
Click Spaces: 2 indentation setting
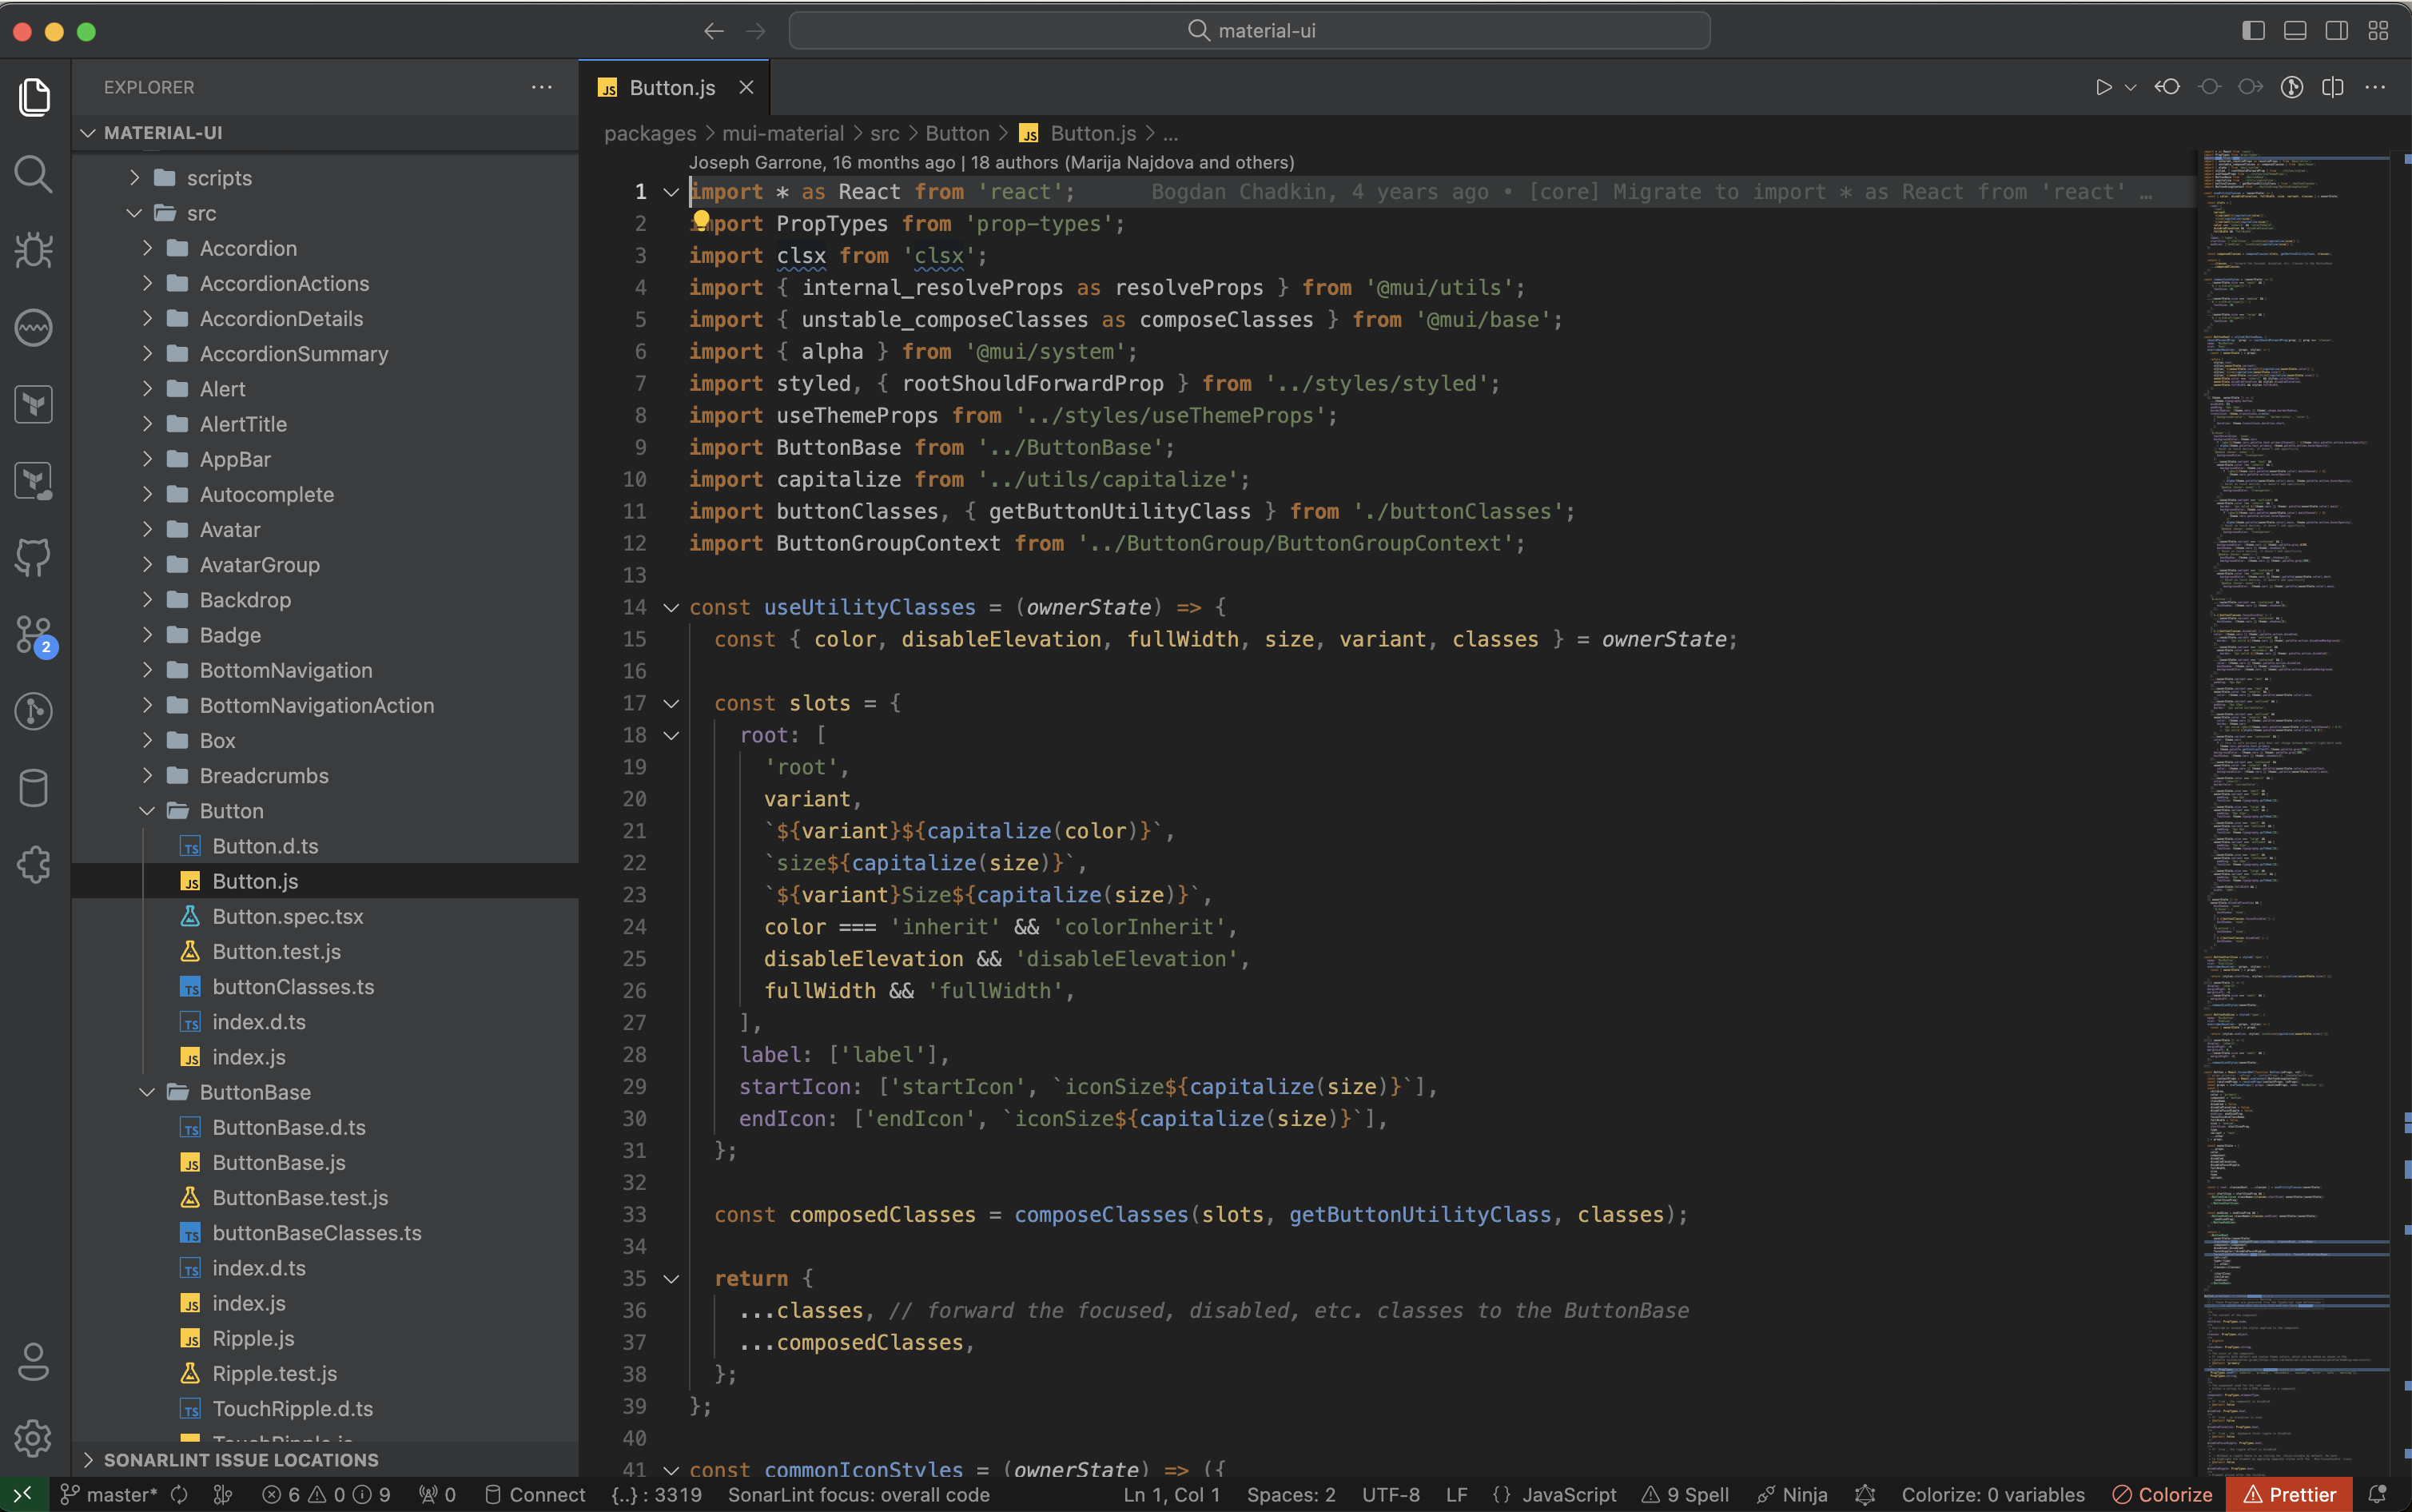1291,1494
